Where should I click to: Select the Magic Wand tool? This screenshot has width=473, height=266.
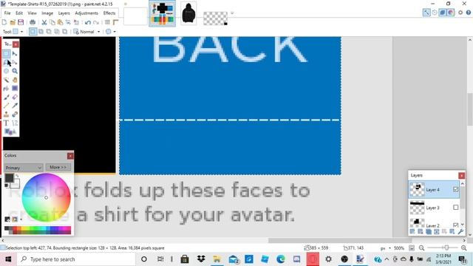[7, 80]
